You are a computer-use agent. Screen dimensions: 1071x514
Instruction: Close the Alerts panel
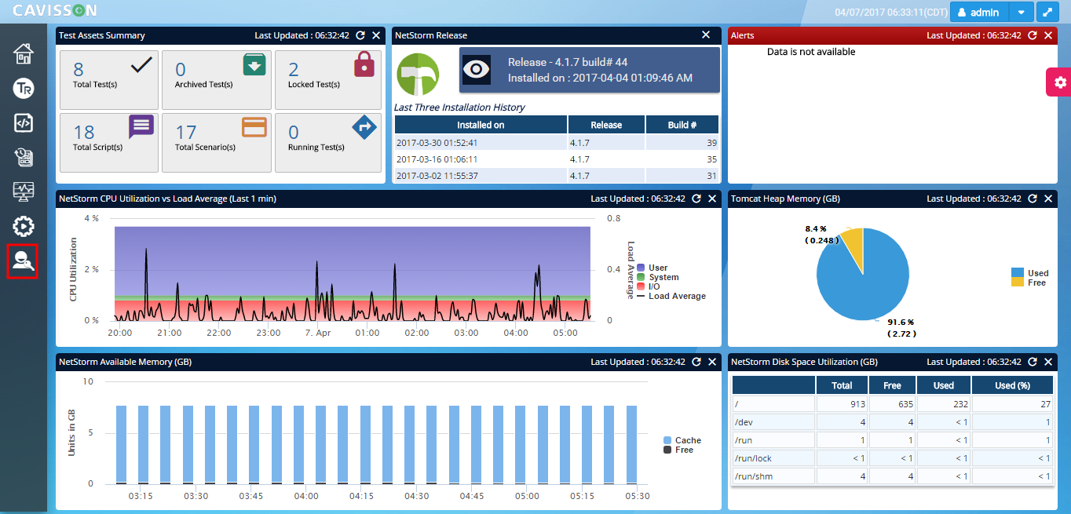click(1048, 35)
